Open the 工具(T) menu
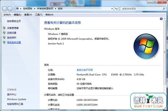 click(x=39, y=15)
